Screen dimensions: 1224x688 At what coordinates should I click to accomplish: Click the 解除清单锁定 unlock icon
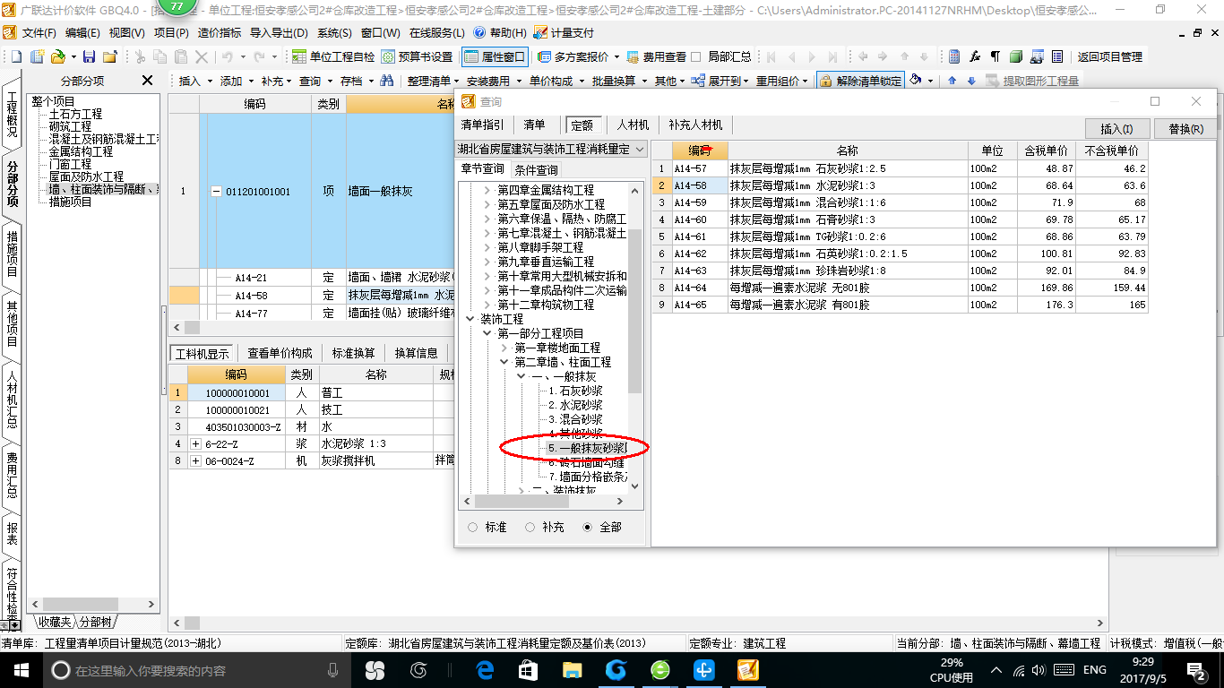click(x=824, y=81)
